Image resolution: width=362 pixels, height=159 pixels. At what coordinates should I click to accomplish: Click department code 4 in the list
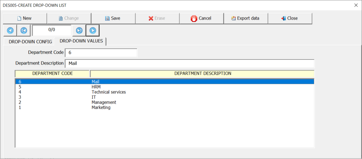point(20,92)
